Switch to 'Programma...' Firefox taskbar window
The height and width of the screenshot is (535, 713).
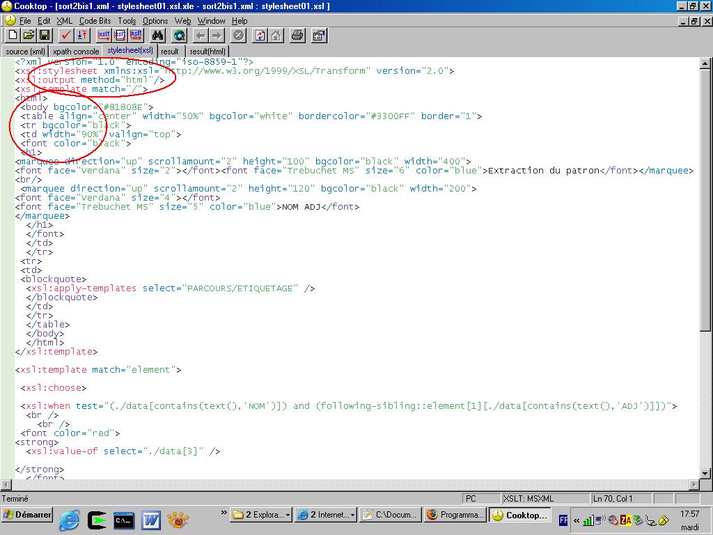(455, 515)
